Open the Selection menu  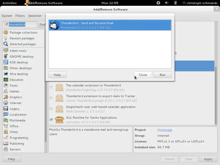pos(35,16)
